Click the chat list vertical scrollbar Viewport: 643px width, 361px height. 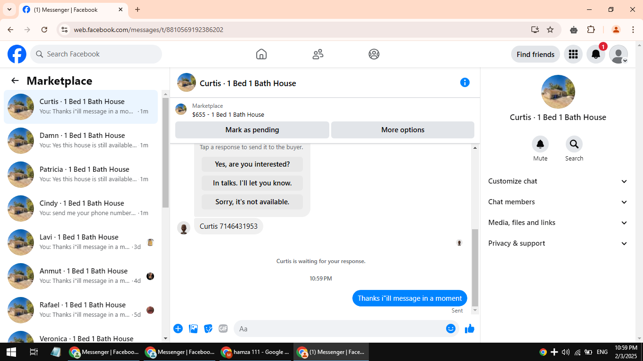coord(165,152)
